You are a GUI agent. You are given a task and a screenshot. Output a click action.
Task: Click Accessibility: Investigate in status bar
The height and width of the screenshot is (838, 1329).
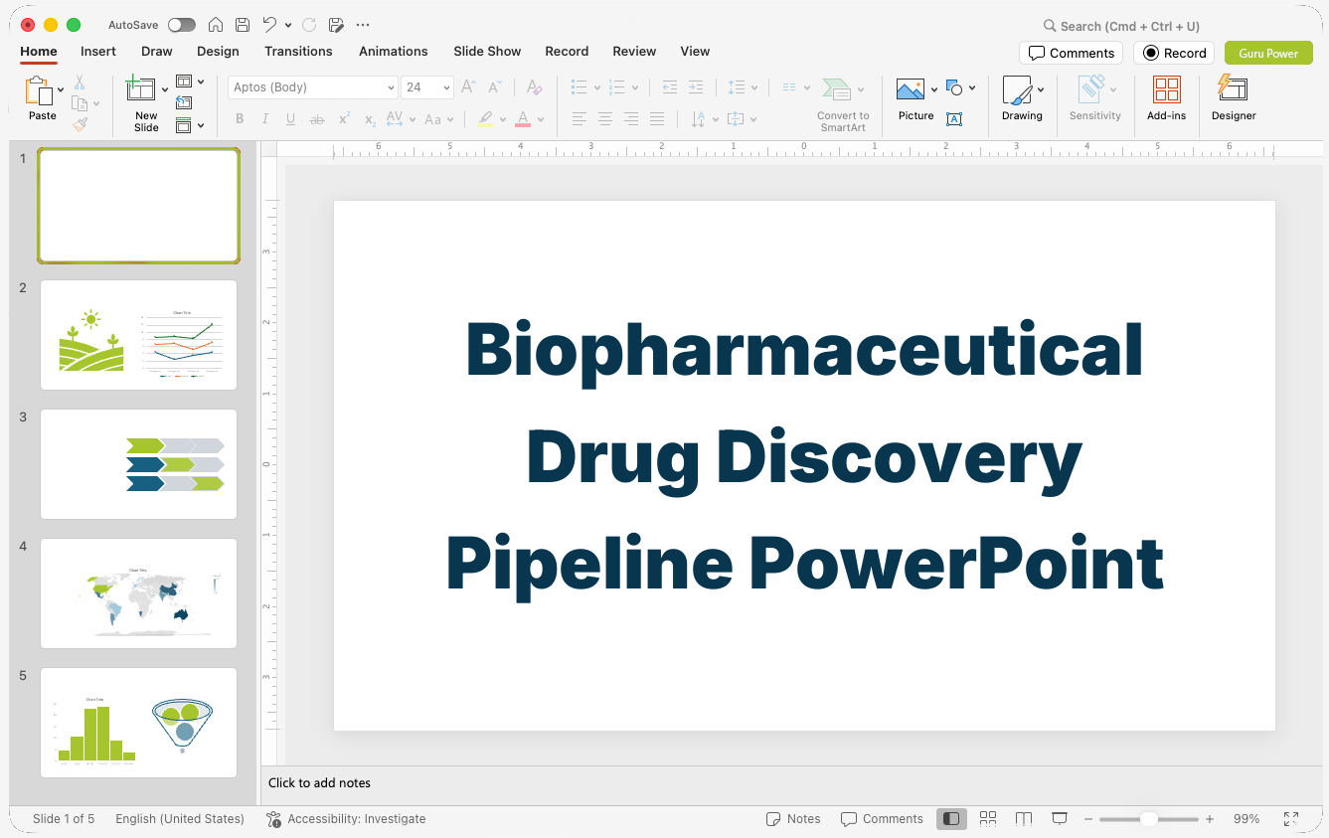point(346,819)
